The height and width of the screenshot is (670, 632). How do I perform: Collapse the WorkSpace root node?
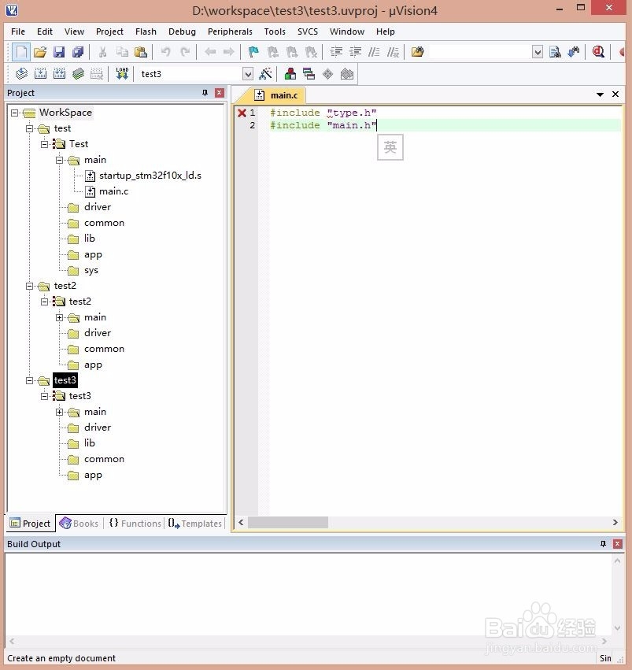(14, 113)
